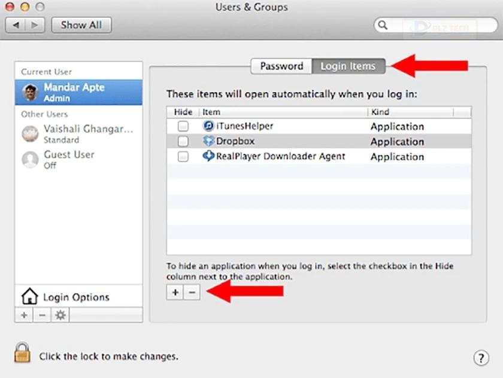This screenshot has height=378, width=503.
Task: Select the Login Items tab
Action: 349,66
